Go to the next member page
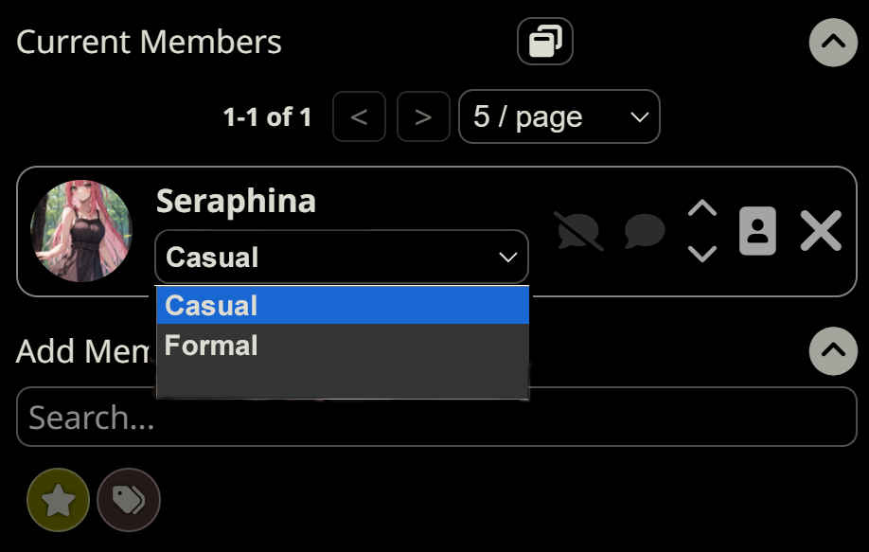 pyautogui.click(x=422, y=116)
